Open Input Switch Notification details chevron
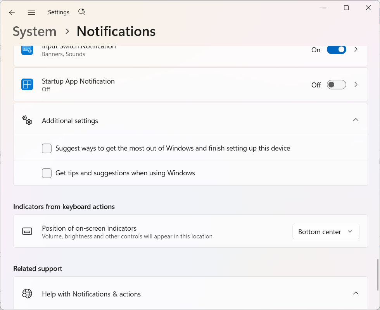The image size is (380, 310). pyautogui.click(x=356, y=50)
